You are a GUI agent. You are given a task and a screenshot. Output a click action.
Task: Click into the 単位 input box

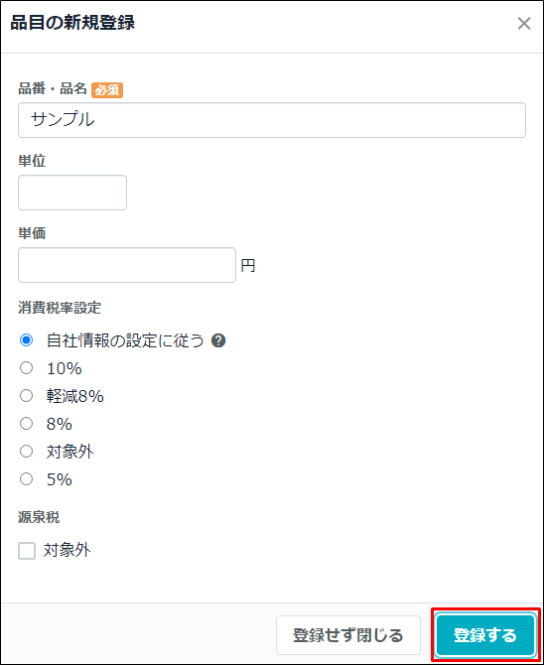pyautogui.click(x=72, y=193)
